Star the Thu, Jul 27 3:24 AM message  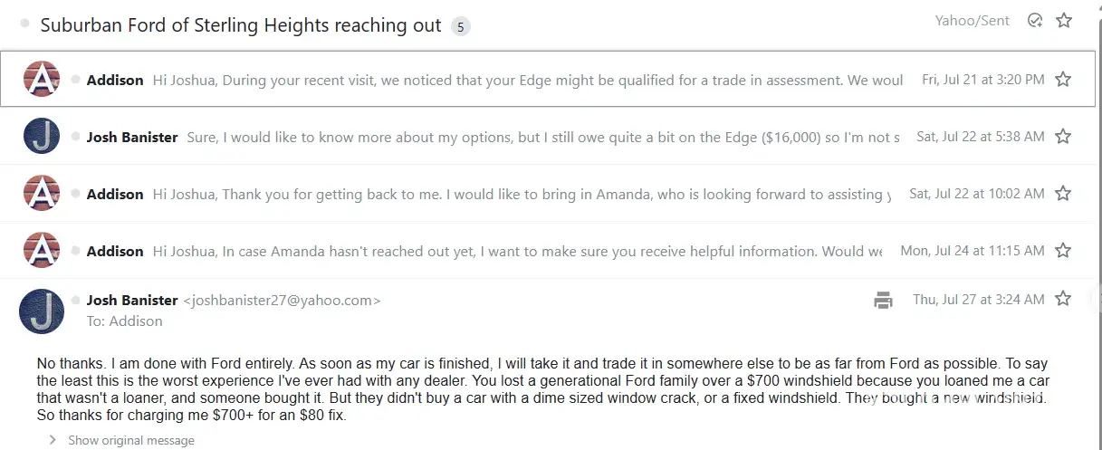click(1063, 299)
